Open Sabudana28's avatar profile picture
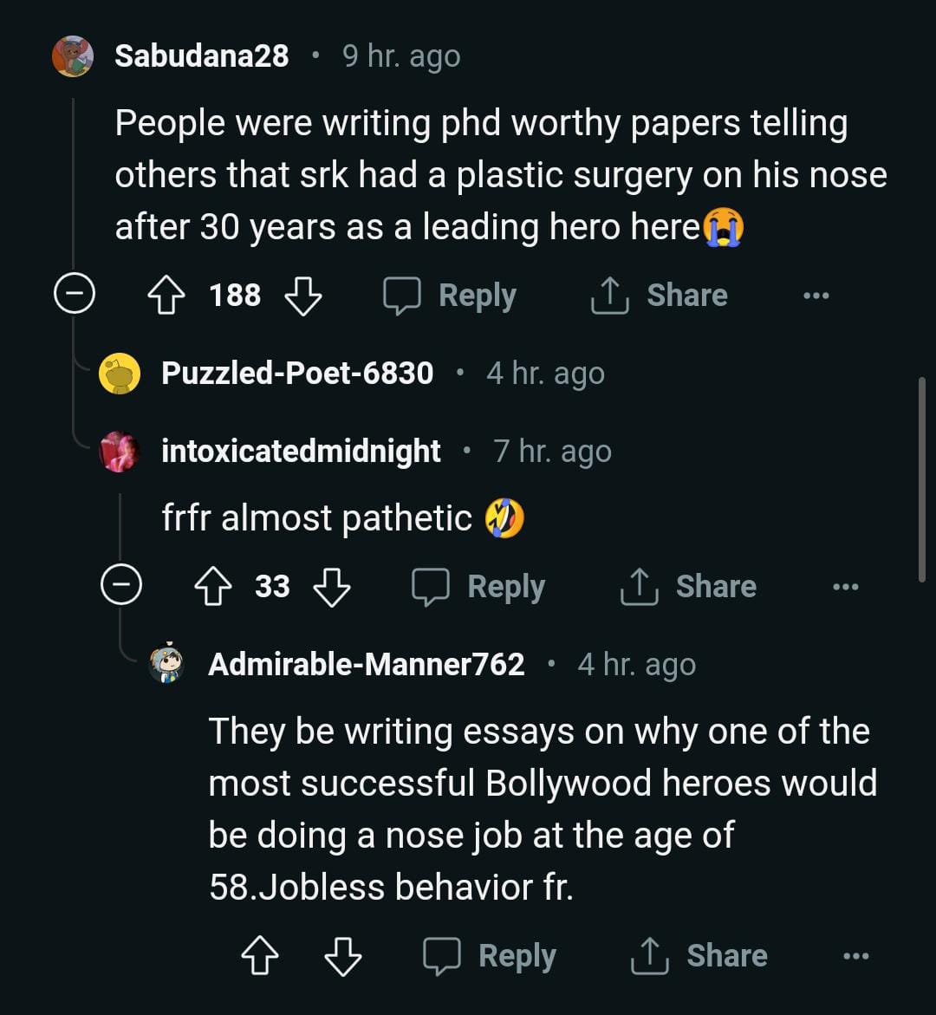This screenshot has height=1015, width=936. [73, 56]
